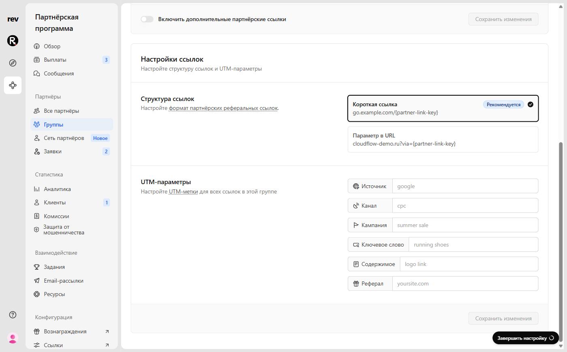Click the Кампания input field
The width and height of the screenshot is (567, 352).
tap(465, 225)
